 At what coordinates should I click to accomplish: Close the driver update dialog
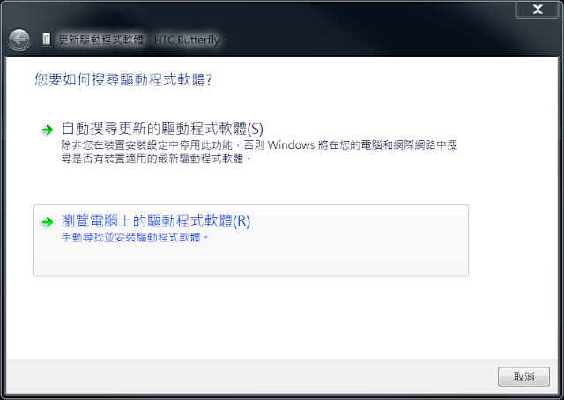pos(538,9)
